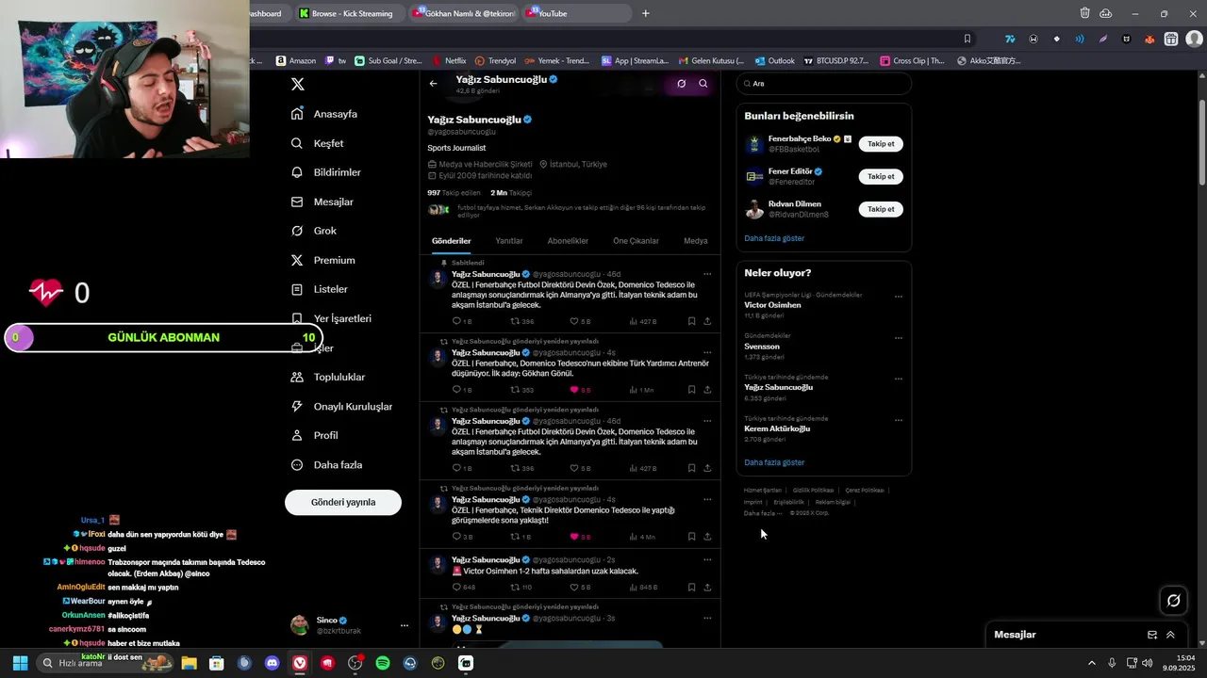Image resolution: width=1207 pixels, height=678 pixels.
Task: Open Listeler in the left sidebar
Action: pyautogui.click(x=320, y=289)
